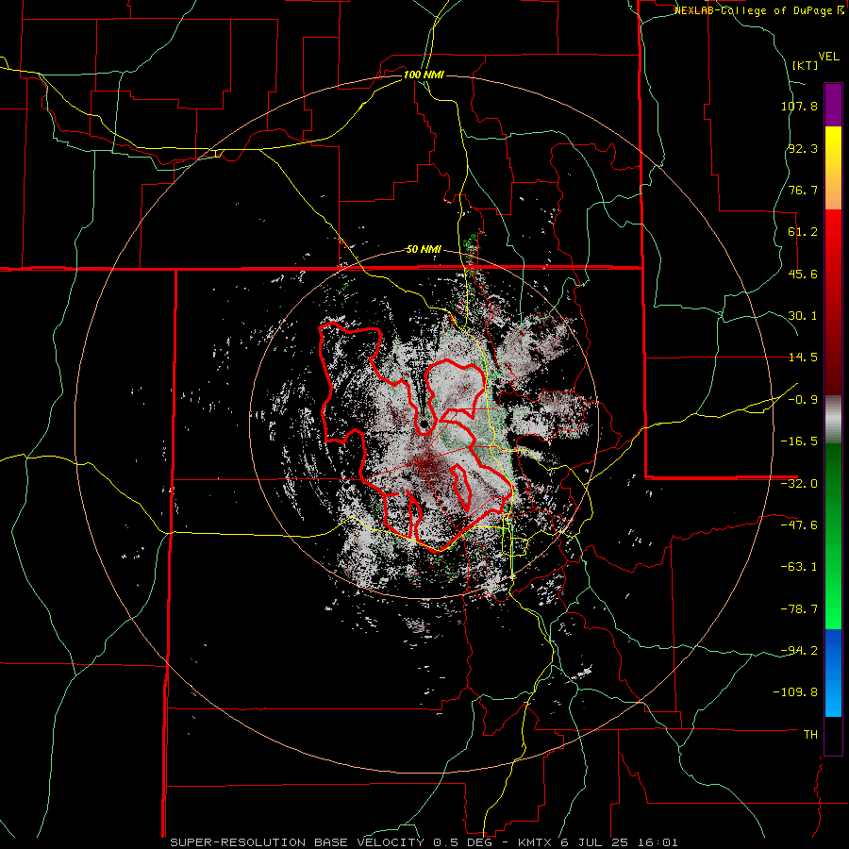Screen dimensions: 849x849
Task: Select the 30.1 scale value
Action: (803, 316)
